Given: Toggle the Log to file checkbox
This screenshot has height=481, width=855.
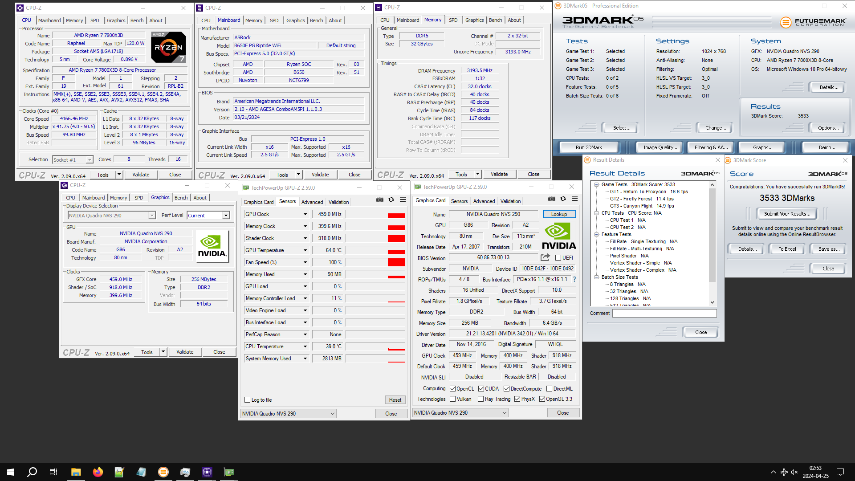Looking at the screenshot, I should 248,400.
